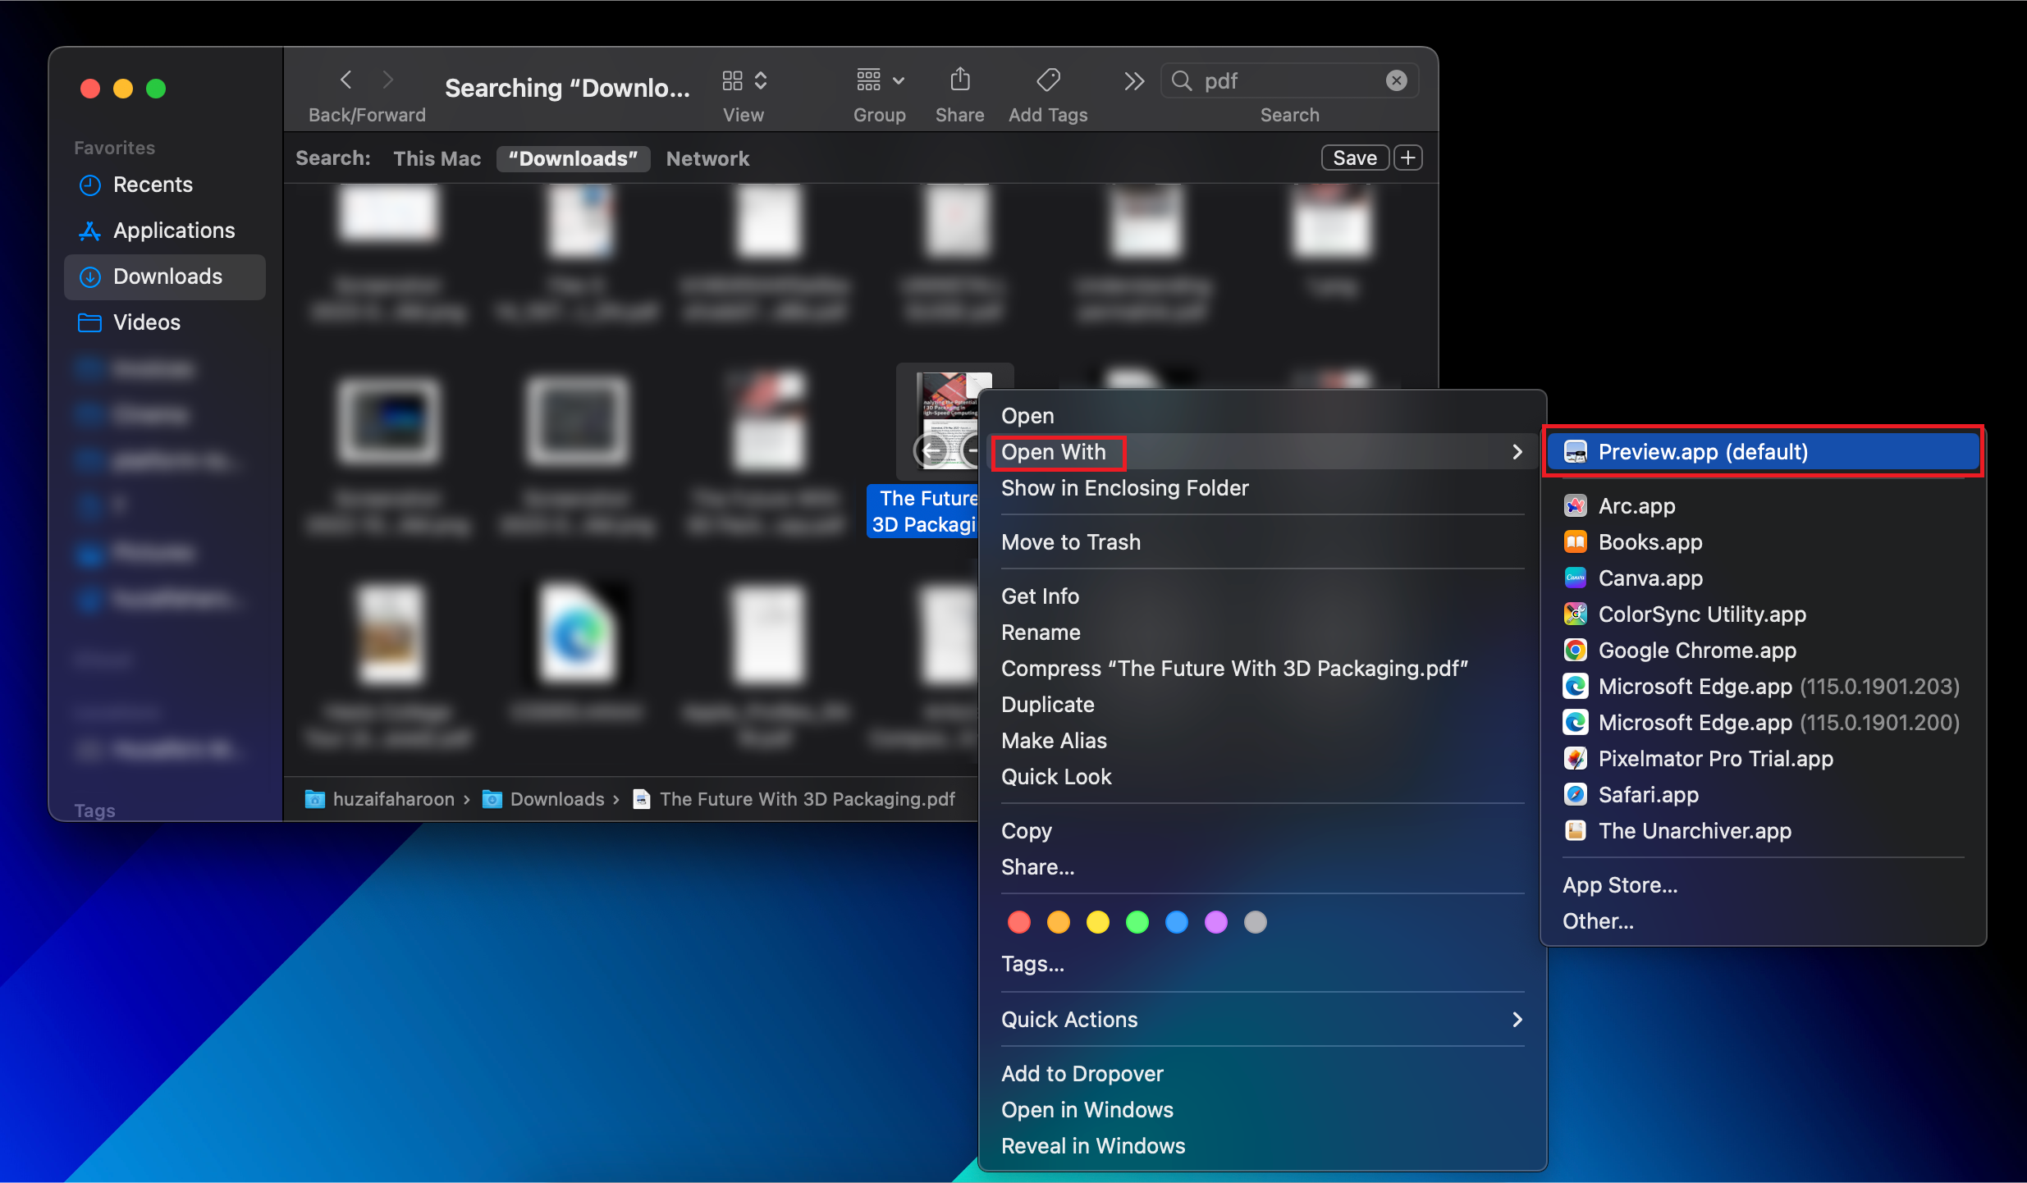Add a search criterion with the plus button
Screen dimensions: 2027x1183
(1408, 158)
